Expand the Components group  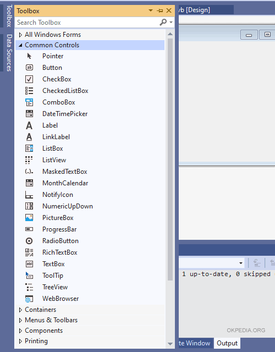point(21,331)
